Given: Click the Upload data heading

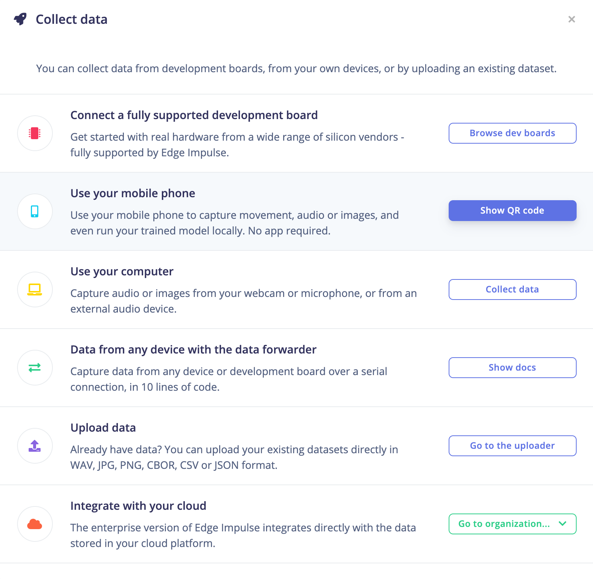Looking at the screenshot, I should pos(103,428).
